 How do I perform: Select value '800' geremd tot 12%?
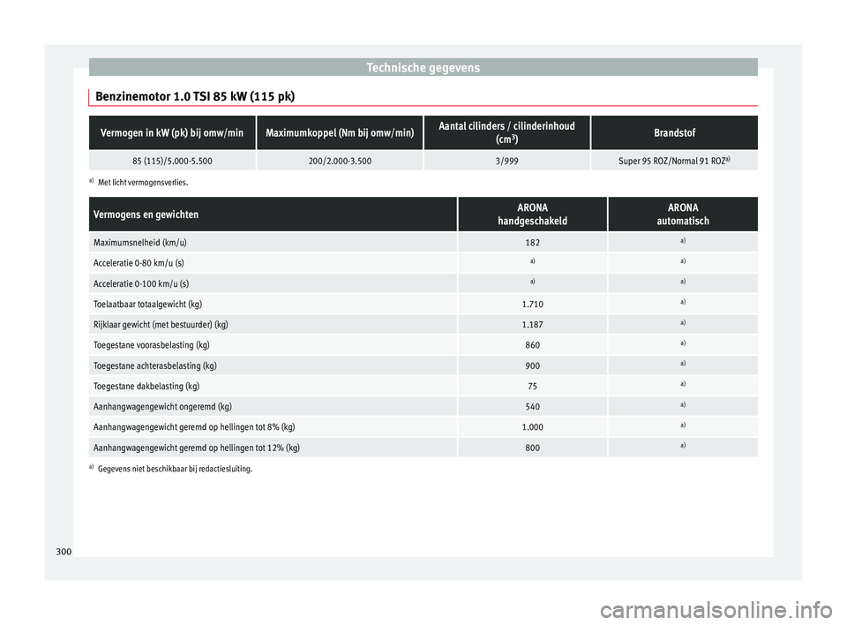coord(533,448)
